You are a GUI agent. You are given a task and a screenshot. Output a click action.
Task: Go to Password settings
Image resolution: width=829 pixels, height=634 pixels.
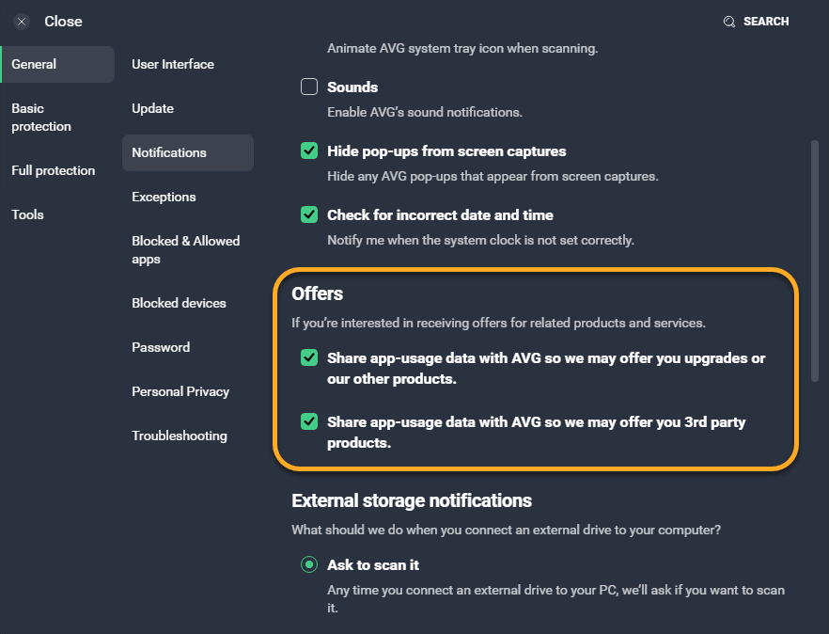coord(161,348)
